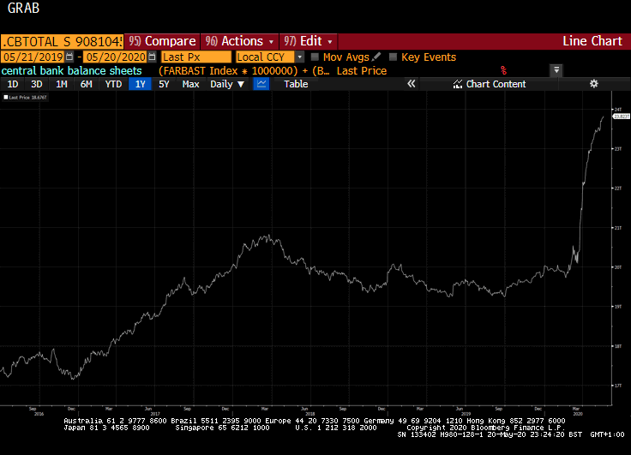Click the GRAB header text

click(23, 8)
